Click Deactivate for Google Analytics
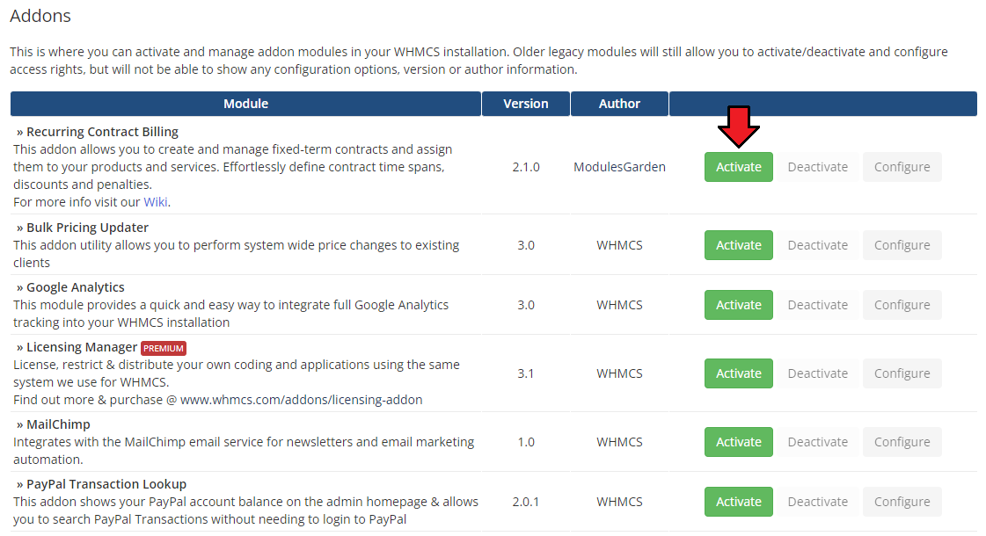 (x=817, y=305)
